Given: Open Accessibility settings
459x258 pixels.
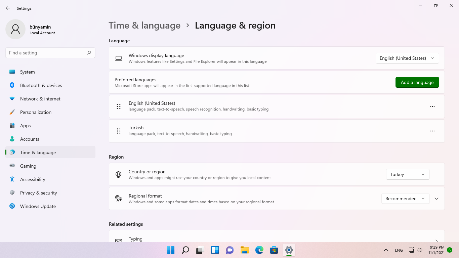Looking at the screenshot, I should click(x=50, y=179).
